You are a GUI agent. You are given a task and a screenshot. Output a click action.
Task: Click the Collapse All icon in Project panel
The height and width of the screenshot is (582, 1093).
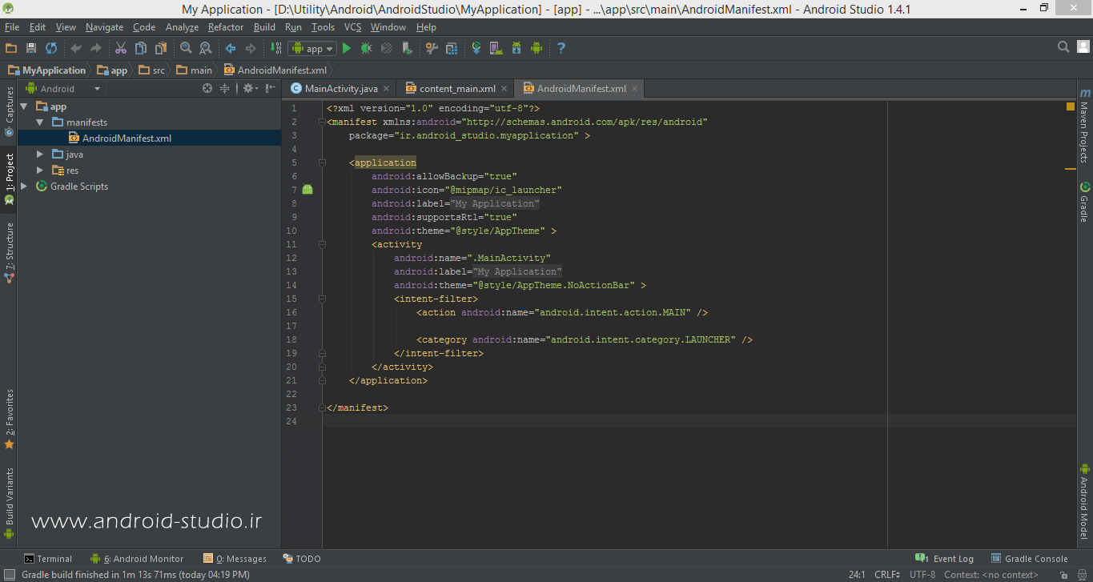[x=225, y=89]
